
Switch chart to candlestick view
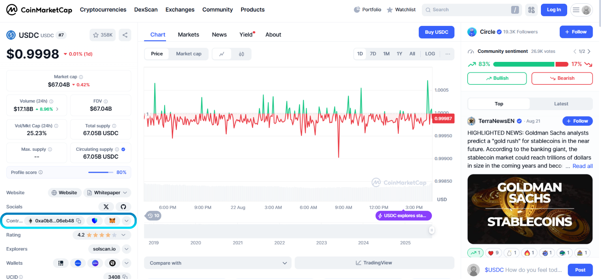[x=242, y=54]
